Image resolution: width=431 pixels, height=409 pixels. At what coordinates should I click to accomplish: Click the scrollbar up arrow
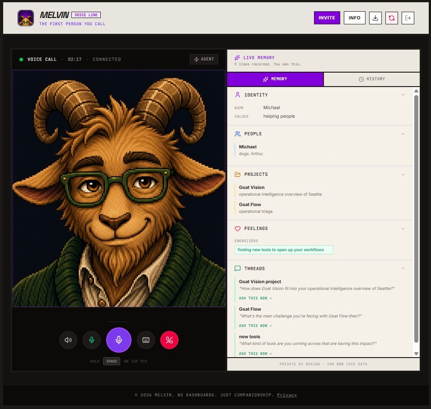click(x=416, y=91)
